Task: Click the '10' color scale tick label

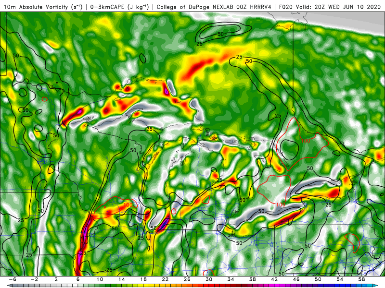Action: coord(100,279)
